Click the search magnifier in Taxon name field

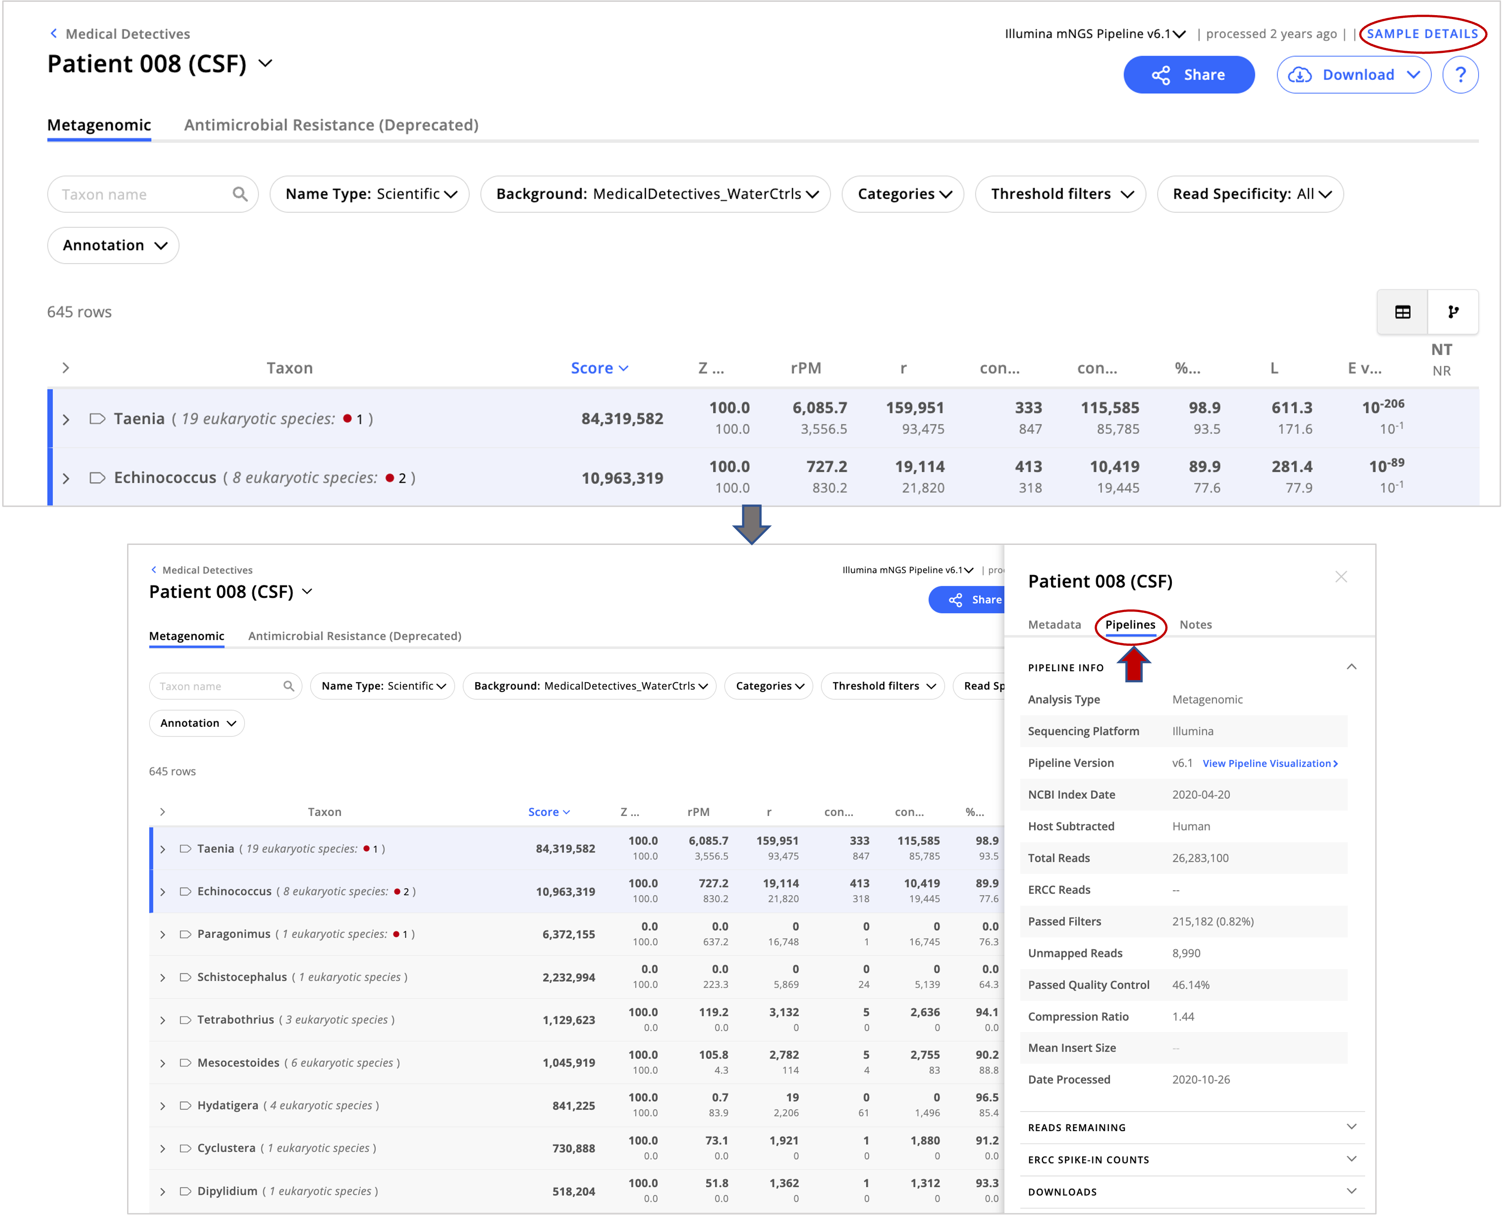tap(240, 194)
